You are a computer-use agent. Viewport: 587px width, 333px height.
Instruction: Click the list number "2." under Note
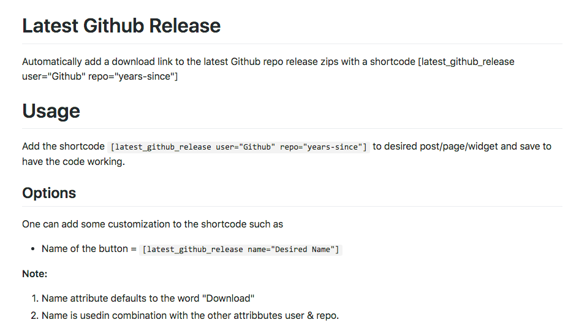click(x=35, y=316)
